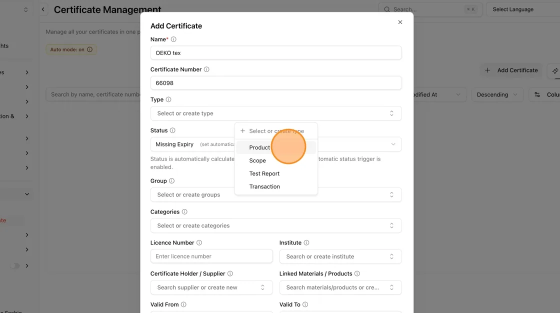This screenshot has height=313, width=560.
Task: Click the Certificate Number field with 66098
Action: [x=276, y=83]
